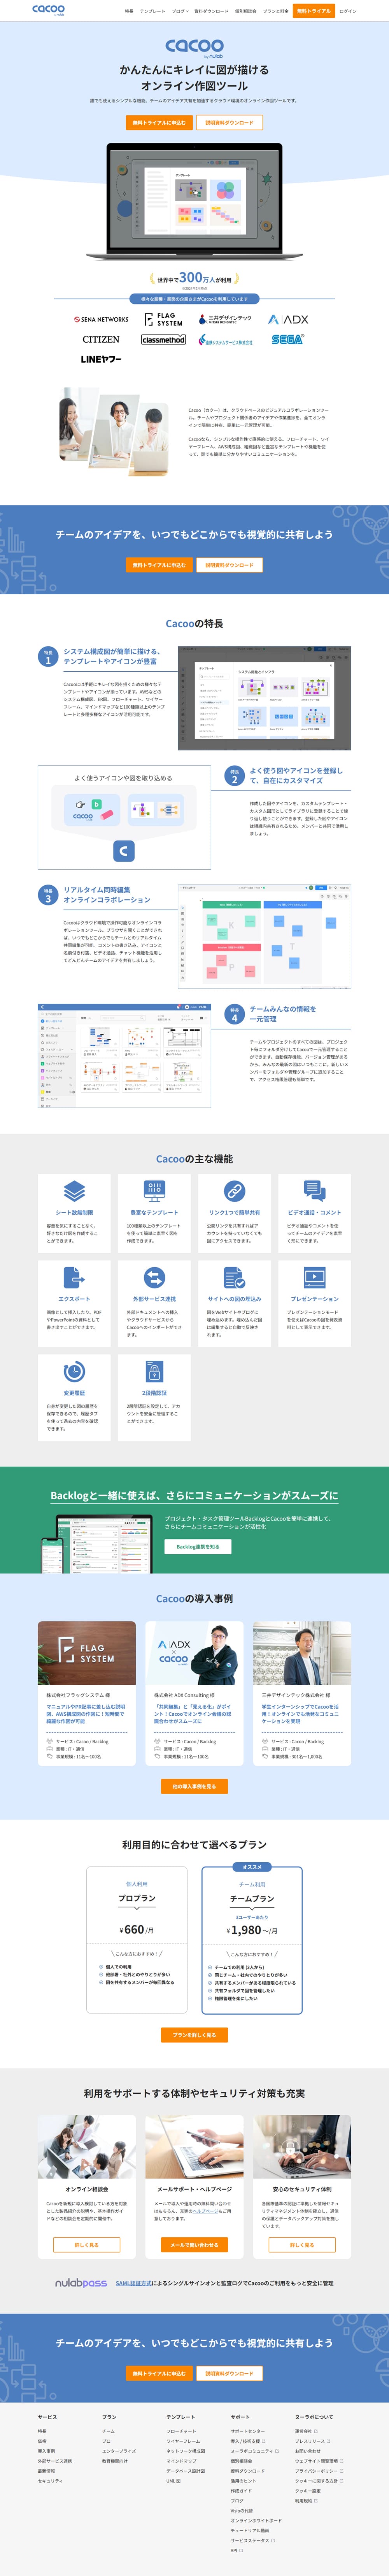Click the footer セキュリティ link

[50, 2481]
